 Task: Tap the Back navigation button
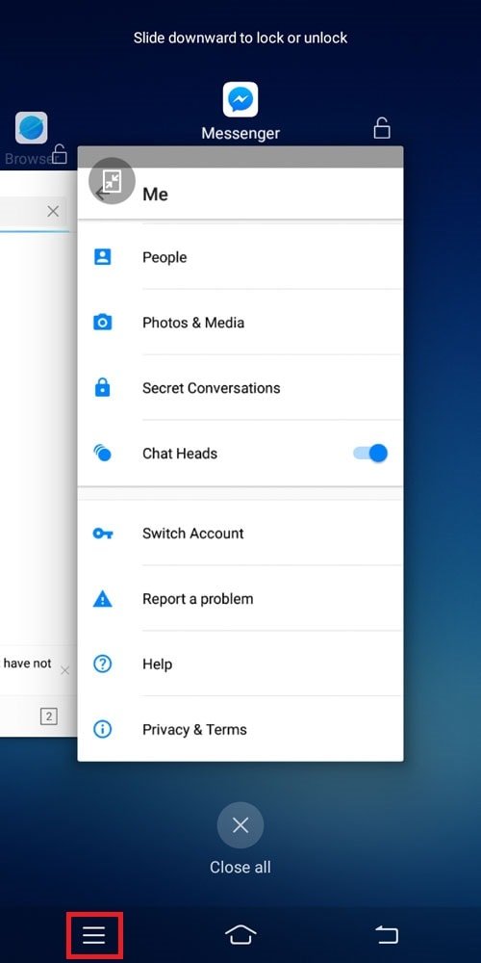pos(387,935)
